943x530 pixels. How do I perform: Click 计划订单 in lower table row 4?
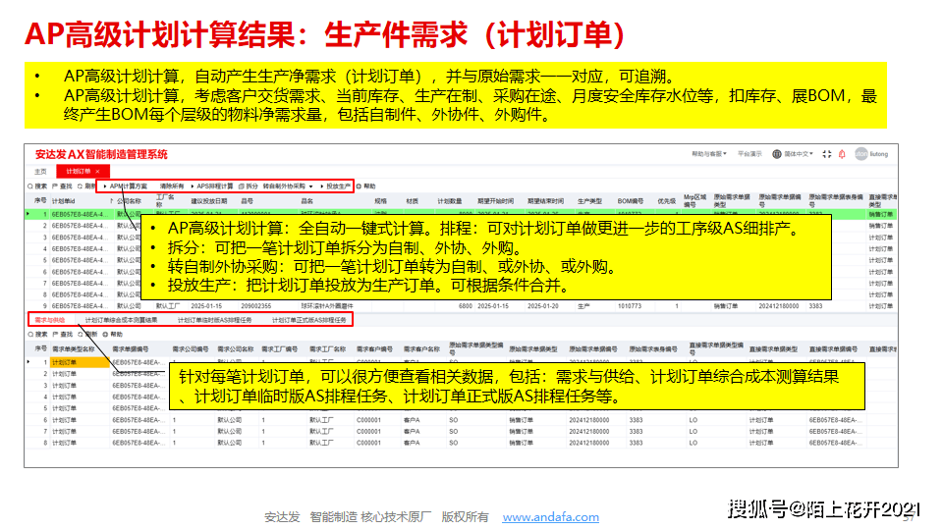pos(65,397)
